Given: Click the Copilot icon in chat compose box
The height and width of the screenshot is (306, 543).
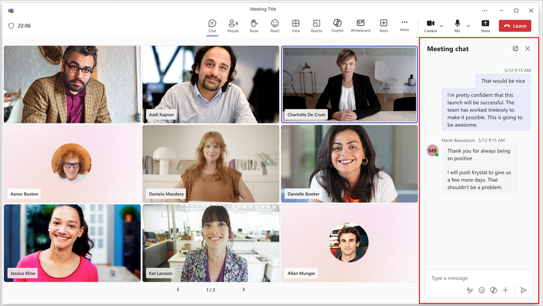Looking at the screenshot, I should [x=494, y=290].
